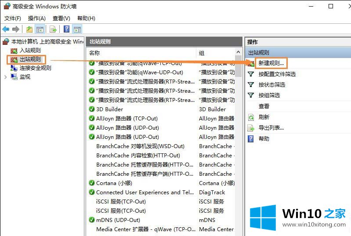Select the 3D Builder rule
351x236 pixels.
(109, 109)
